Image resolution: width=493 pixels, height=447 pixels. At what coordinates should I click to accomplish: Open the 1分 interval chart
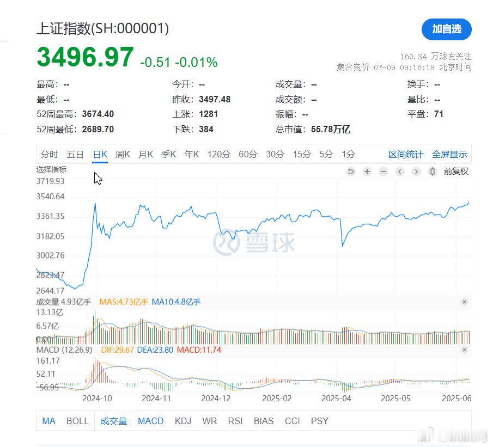click(349, 154)
